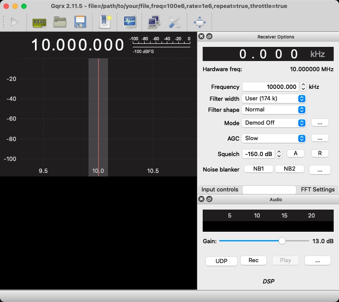Viewport: 339px width, 302px height.
Task: Open the bookmarks icon
Action: 105,22
